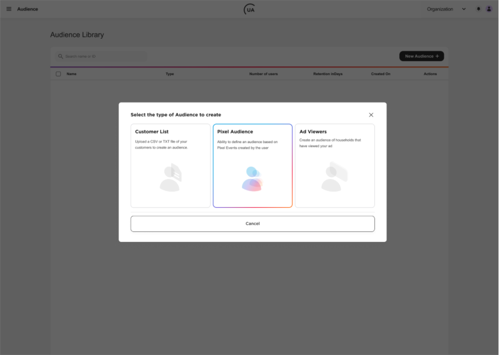The height and width of the screenshot is (355, 500).
Task: Open navigation with the hamburger icon
Action: pos(9,9)
